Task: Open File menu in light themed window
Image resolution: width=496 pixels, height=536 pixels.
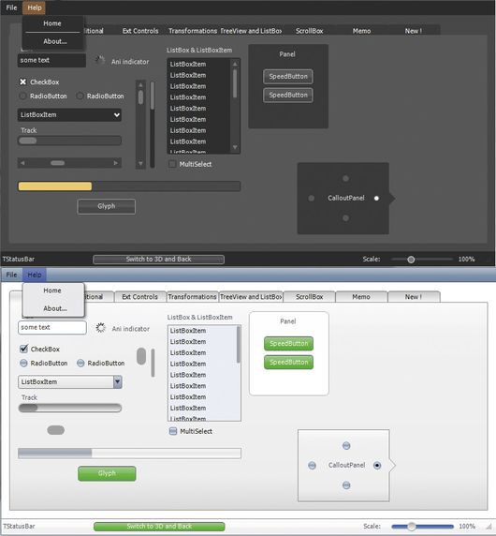Action: 11,275
